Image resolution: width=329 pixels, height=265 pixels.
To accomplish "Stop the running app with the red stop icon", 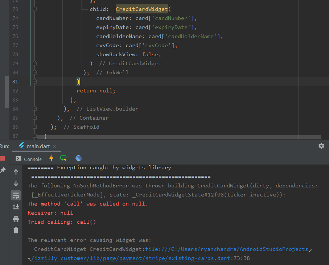I will coord(3,158).
